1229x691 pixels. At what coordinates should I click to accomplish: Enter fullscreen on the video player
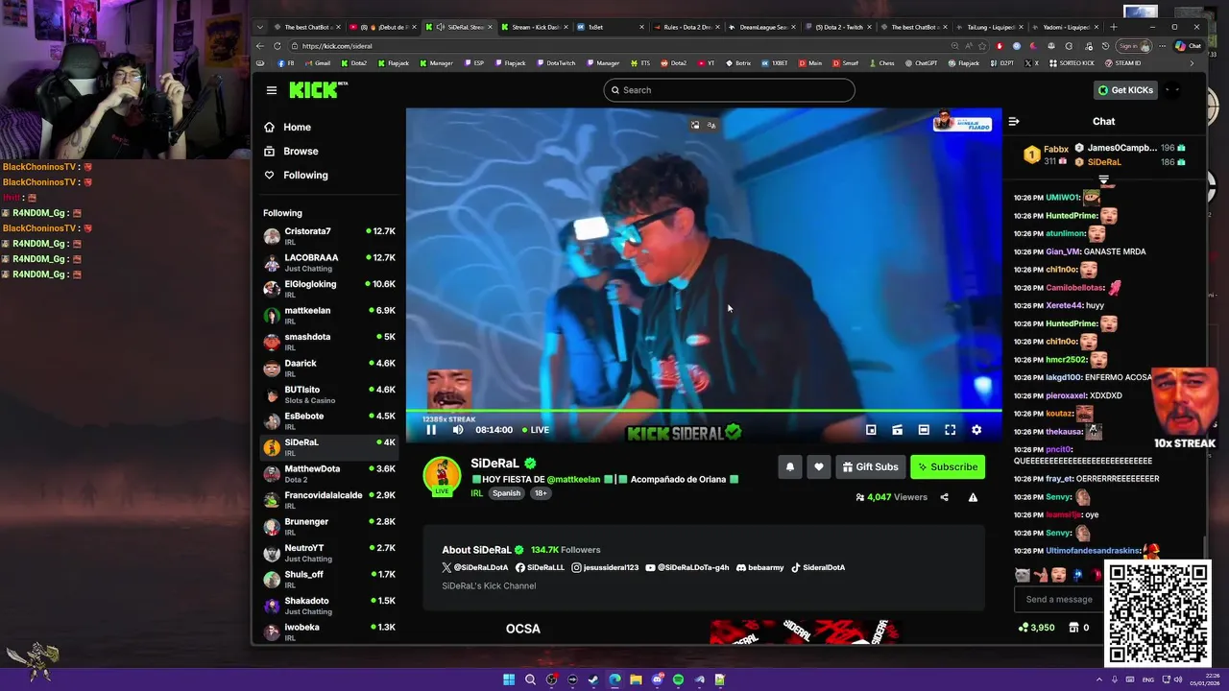[x=950, y=430]
